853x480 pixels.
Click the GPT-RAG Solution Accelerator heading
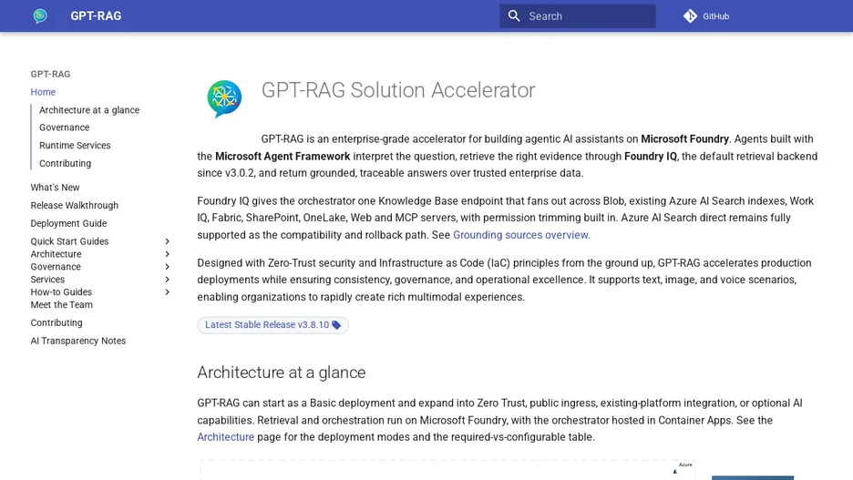coord(398,90)
